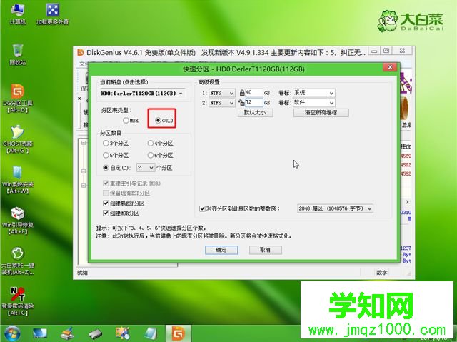Image resolution: width=457 pixels, height=342 pixels.
Task: Open the Windows Start orb
Action: (12, 333)
